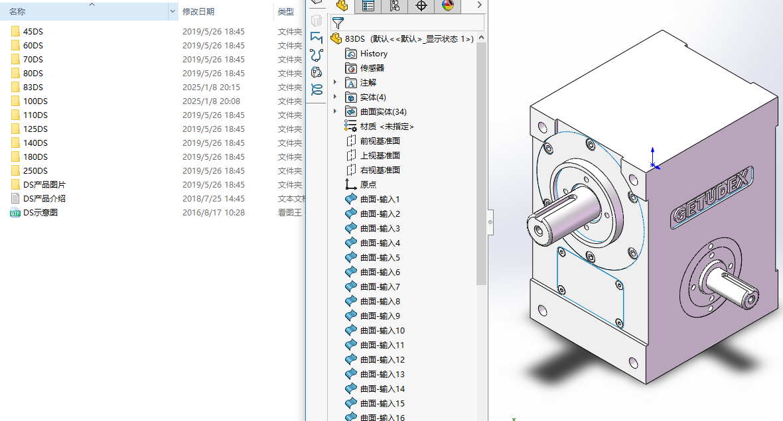Click the GETUDEX logo on the model
The width and height of the screenshot is (783, 421).
(x=711, y=198)
